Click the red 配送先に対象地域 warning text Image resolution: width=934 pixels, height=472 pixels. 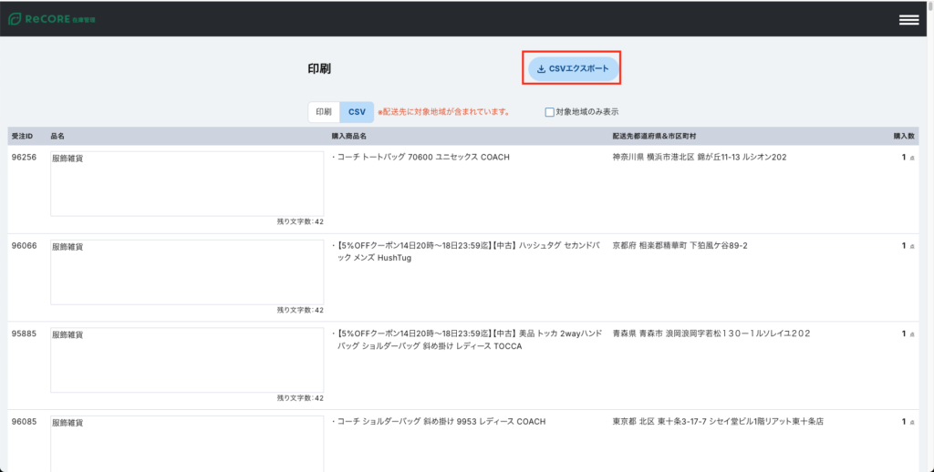444,112
